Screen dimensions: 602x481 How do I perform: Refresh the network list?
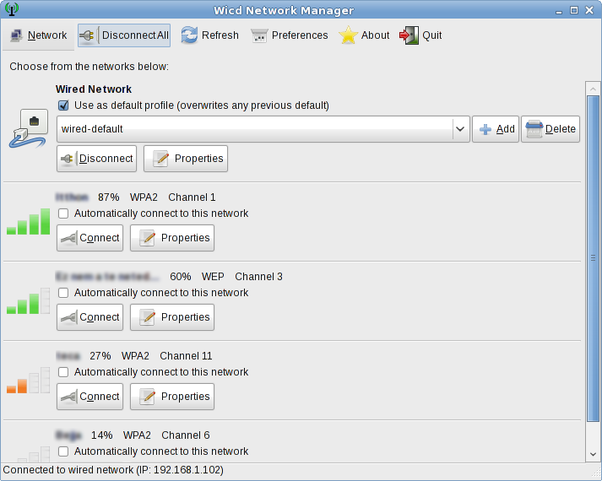click(x=209, y=35)
